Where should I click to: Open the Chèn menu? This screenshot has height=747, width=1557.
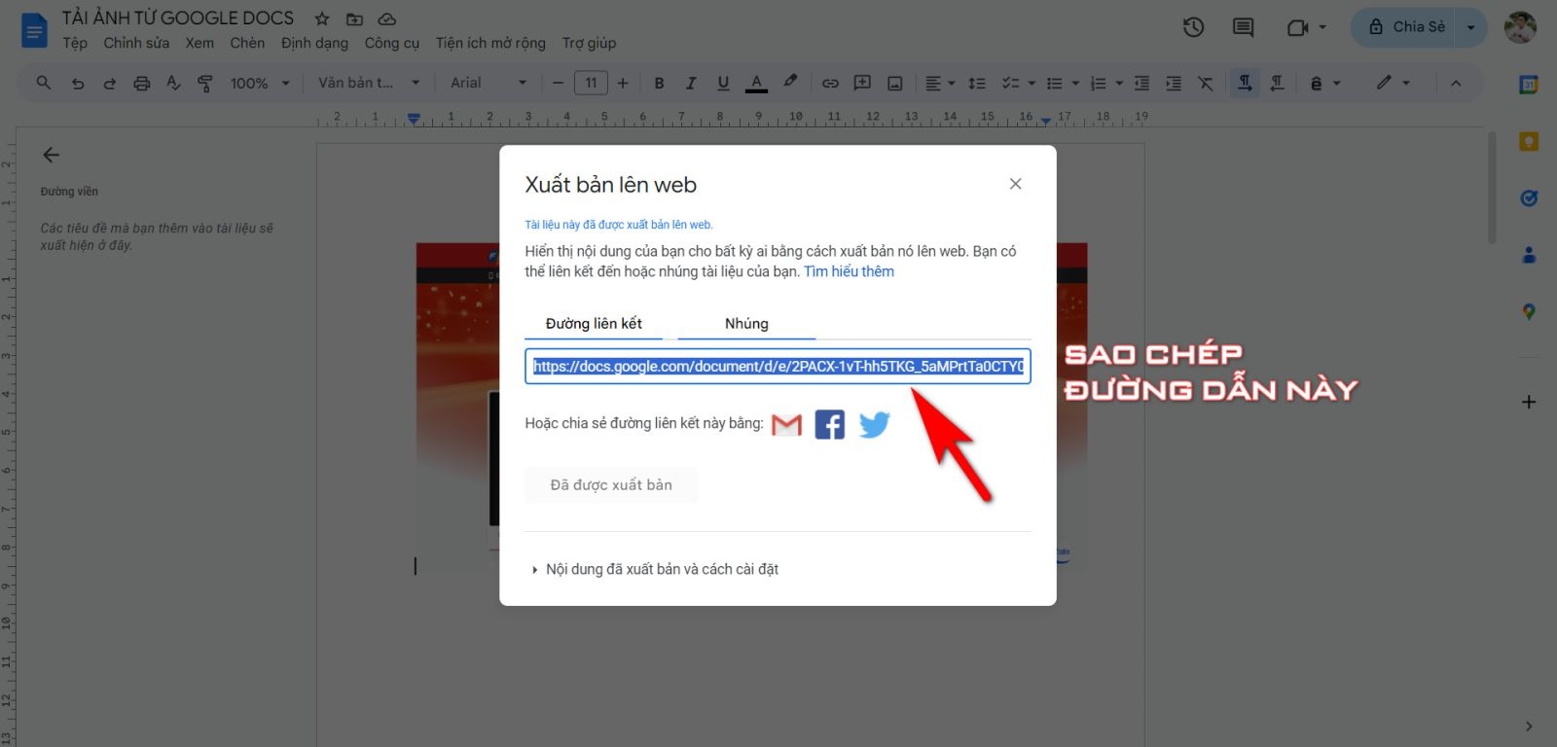point(247,43)
